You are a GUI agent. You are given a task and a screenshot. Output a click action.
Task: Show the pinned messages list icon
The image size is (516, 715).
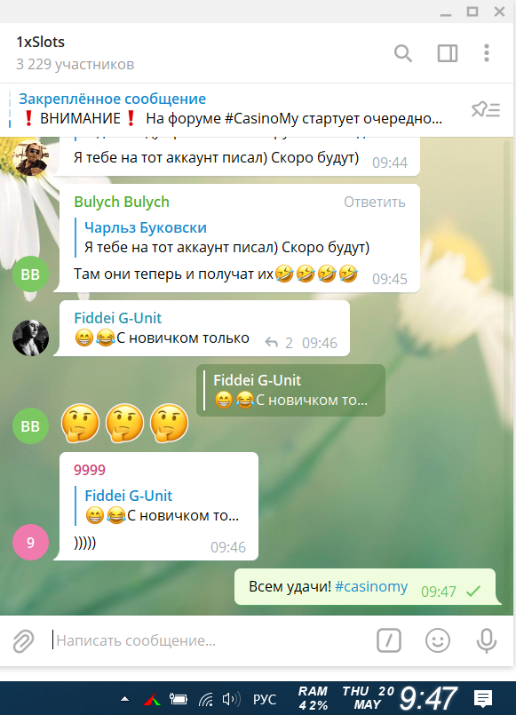pos(486,110)
